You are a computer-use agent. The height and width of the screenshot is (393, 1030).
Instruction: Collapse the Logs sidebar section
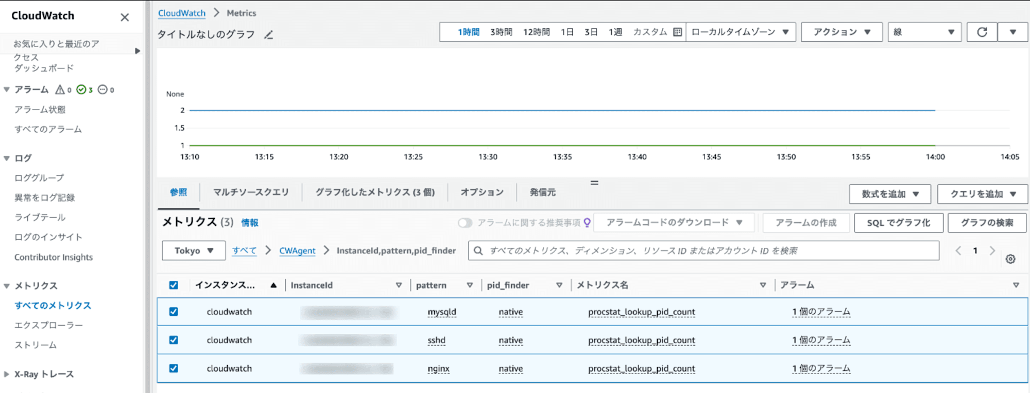7,158
